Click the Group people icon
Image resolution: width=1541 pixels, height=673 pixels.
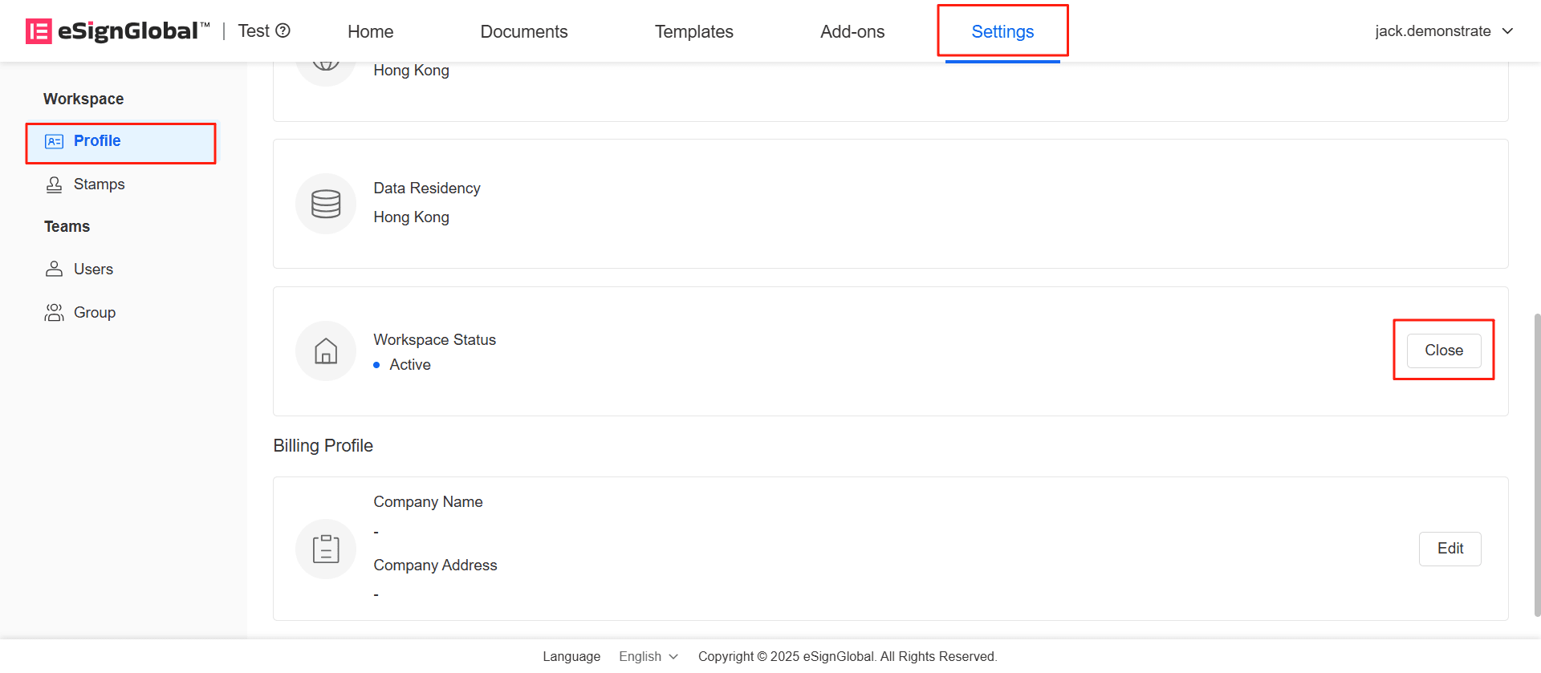point(54,312)
